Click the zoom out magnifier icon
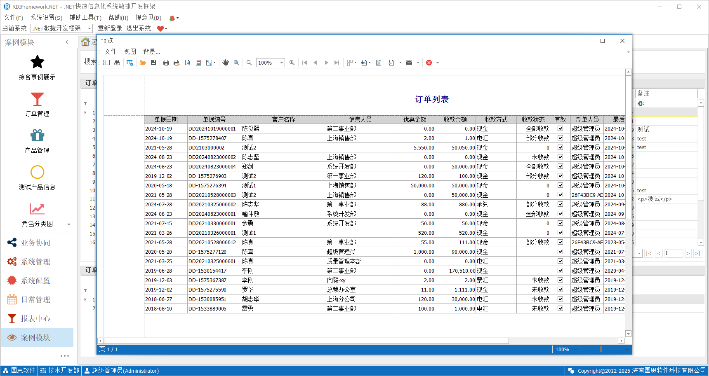The height and width of the screenshot is (376, 709). [249, 63]
